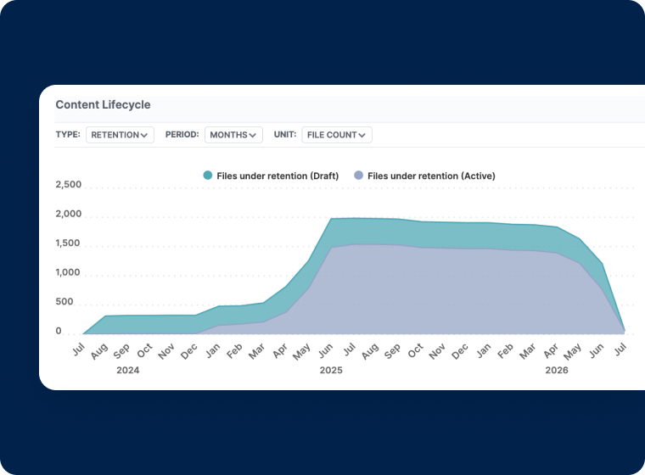645x475 pixels.
Task: Toggle the Files under retention (Draft) series label
Action: (x=278, y=176)
